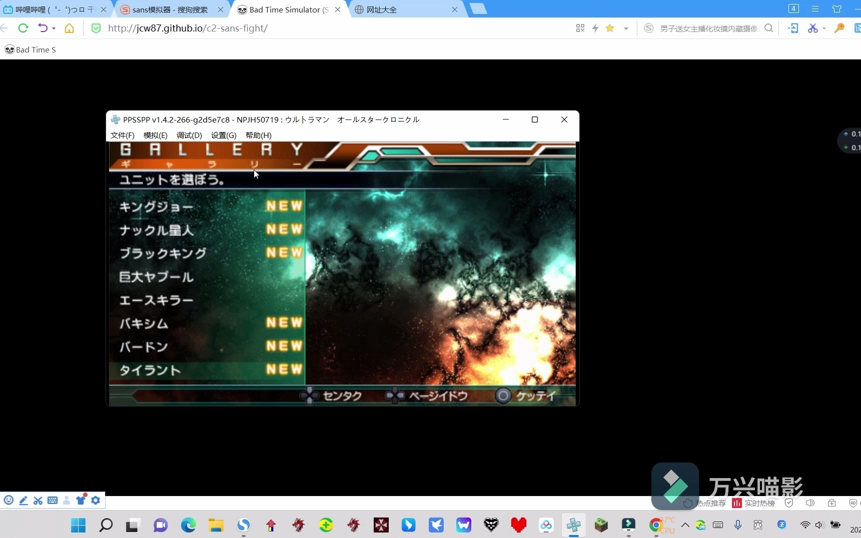This screenshot has height=538, width=861.
Task: Select バードン in the gallery list
Action: pos(207,346)
